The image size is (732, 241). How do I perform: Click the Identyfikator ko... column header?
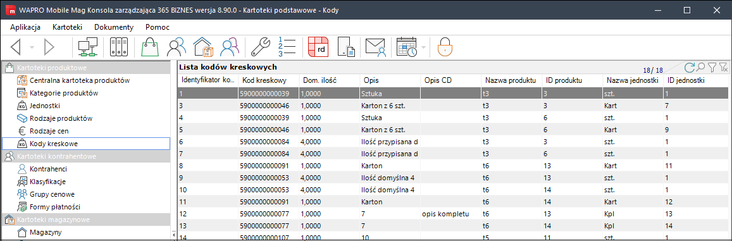click(x=208, y=80)
